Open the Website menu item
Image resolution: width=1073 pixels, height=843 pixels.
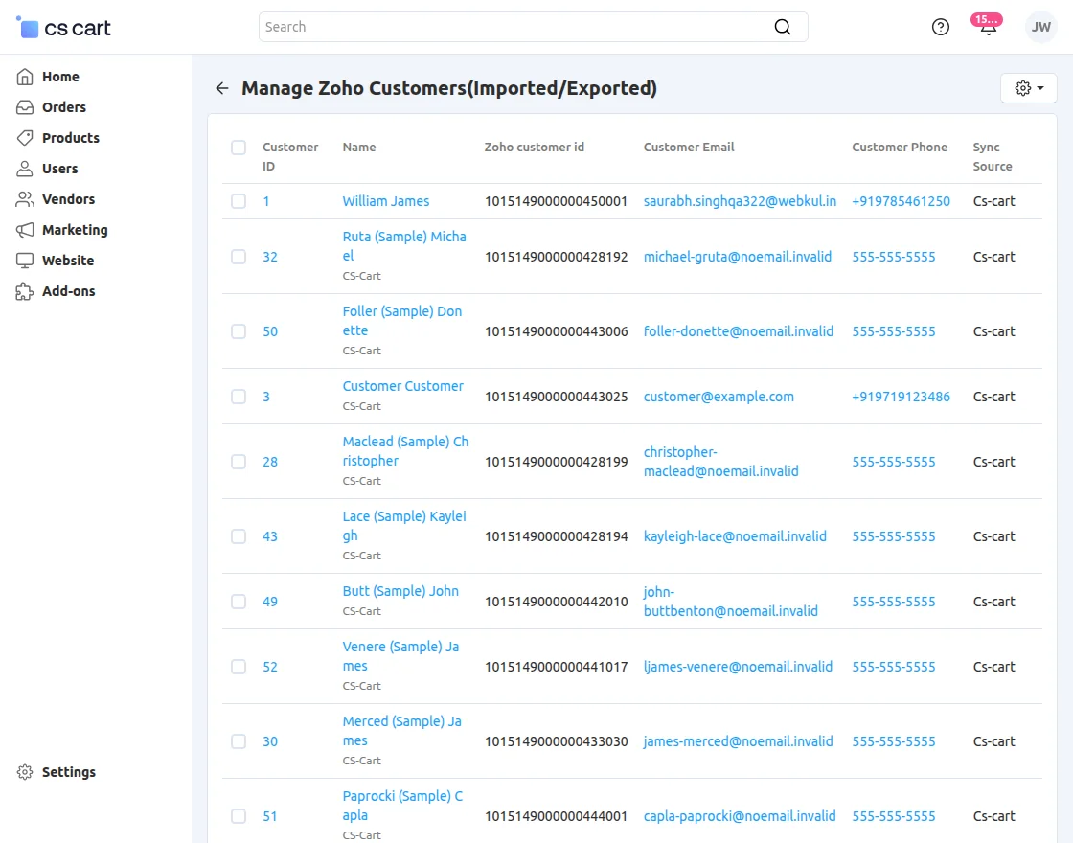(68, 260)
